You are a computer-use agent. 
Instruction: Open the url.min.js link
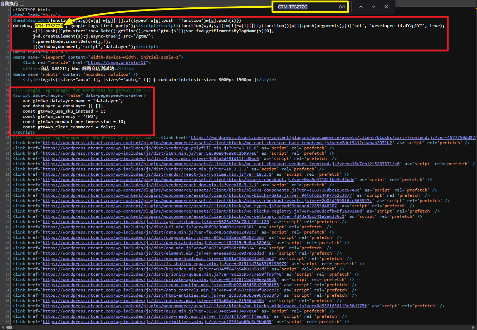click(148, 227)
